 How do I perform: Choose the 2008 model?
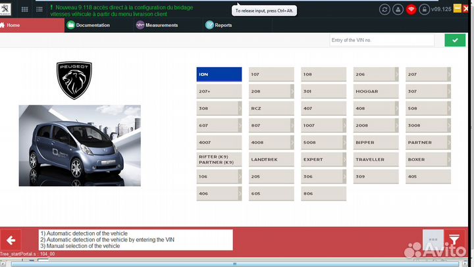click(376, 126)
